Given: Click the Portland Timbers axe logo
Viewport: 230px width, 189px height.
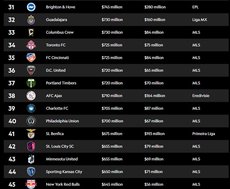Looking at the screenshot, I should click(x=31, y=83).
